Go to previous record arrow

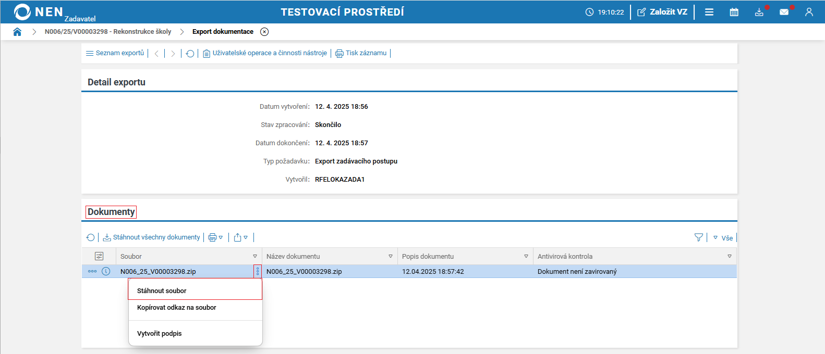click(x=156, y=54)
